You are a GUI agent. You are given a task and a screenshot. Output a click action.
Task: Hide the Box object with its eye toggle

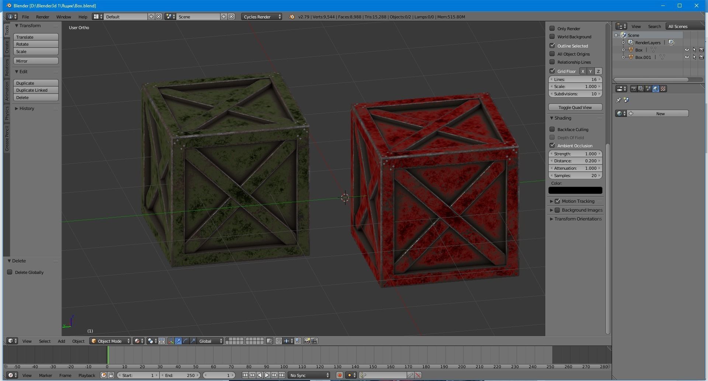coord(687,50)
